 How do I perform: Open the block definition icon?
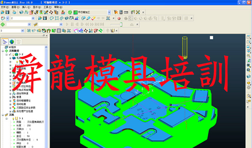pos(21,12)
